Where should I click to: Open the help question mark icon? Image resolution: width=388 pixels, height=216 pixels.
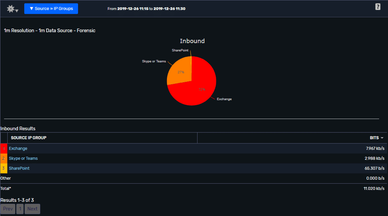click(378, 7)
